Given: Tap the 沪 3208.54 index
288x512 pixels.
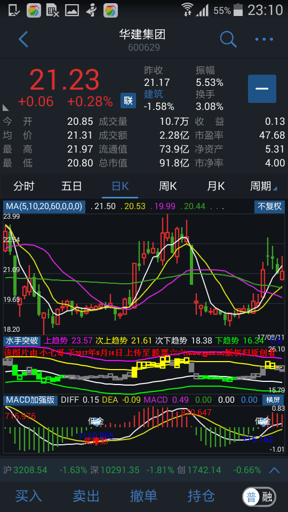Looking at the screenshot, I should point(25,470).
